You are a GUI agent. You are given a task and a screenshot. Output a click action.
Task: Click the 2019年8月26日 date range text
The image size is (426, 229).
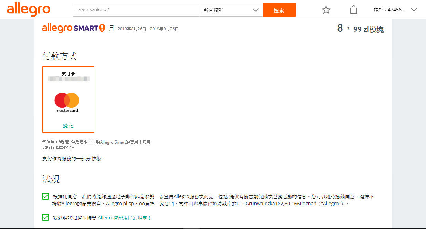148,29
